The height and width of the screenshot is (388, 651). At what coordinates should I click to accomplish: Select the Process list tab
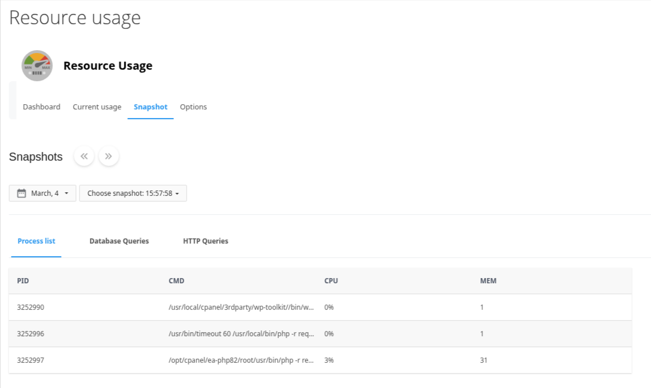click(x=36, y=241)
